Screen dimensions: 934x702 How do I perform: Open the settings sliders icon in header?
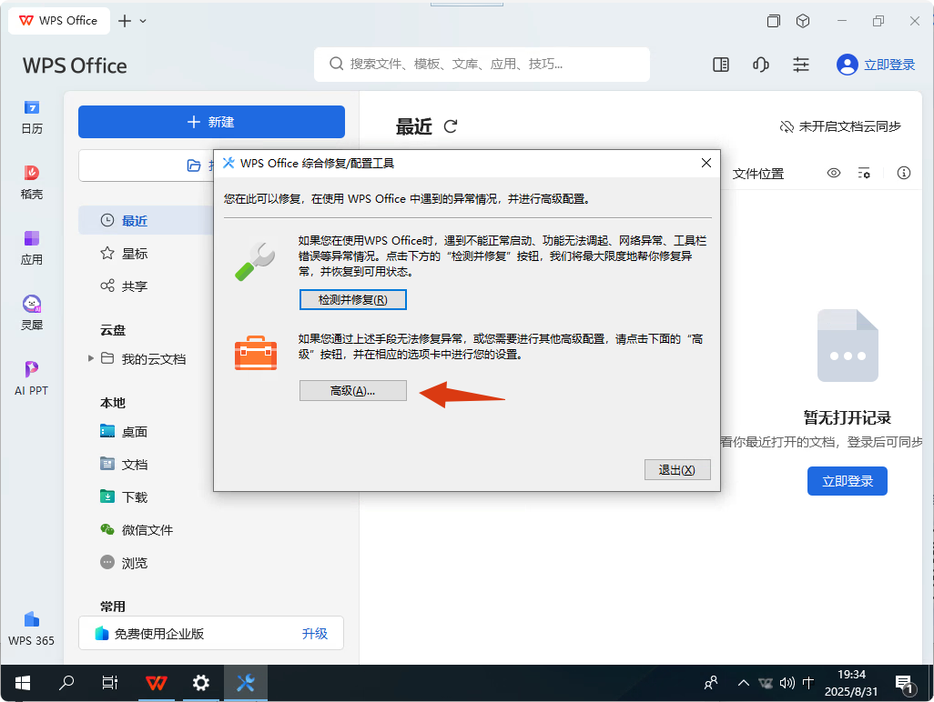coord(801,65)
